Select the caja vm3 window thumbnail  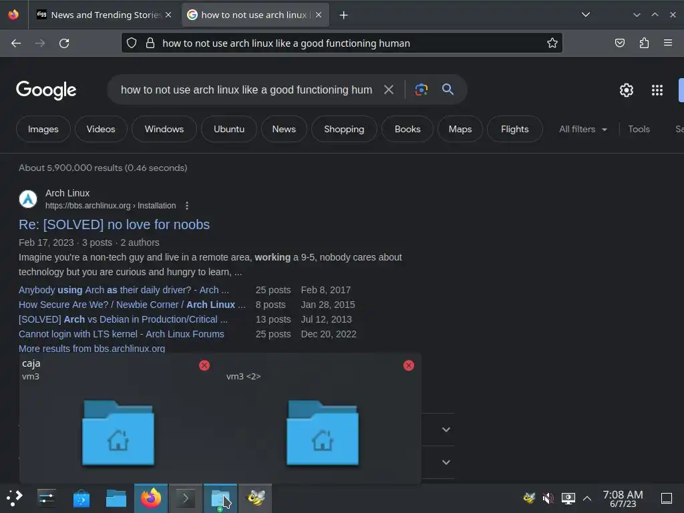pos(118,432)
